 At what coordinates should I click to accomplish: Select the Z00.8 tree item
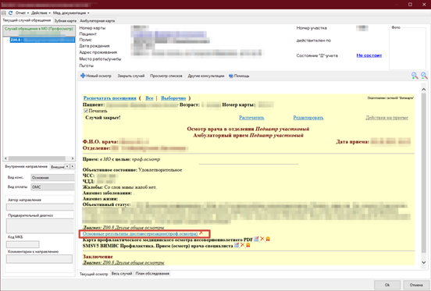pyautogui.click(x=42, y=40)
